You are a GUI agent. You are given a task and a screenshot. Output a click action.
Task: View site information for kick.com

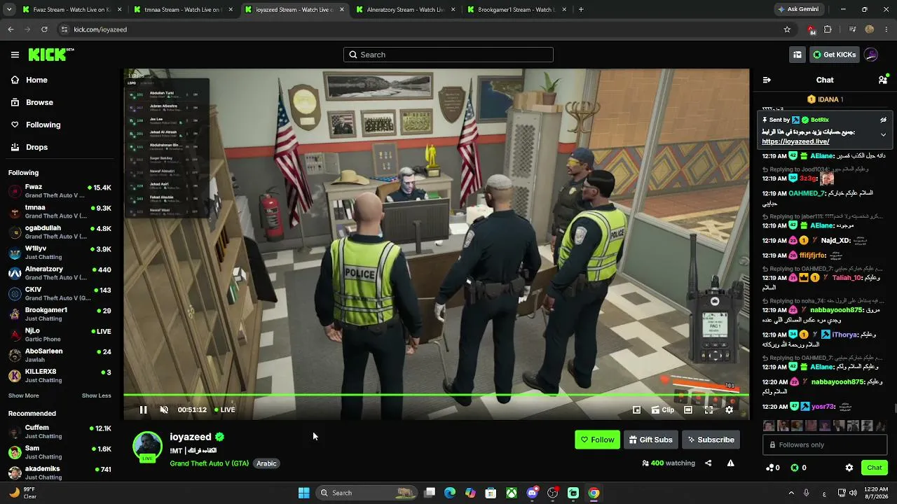click(64, 29)
